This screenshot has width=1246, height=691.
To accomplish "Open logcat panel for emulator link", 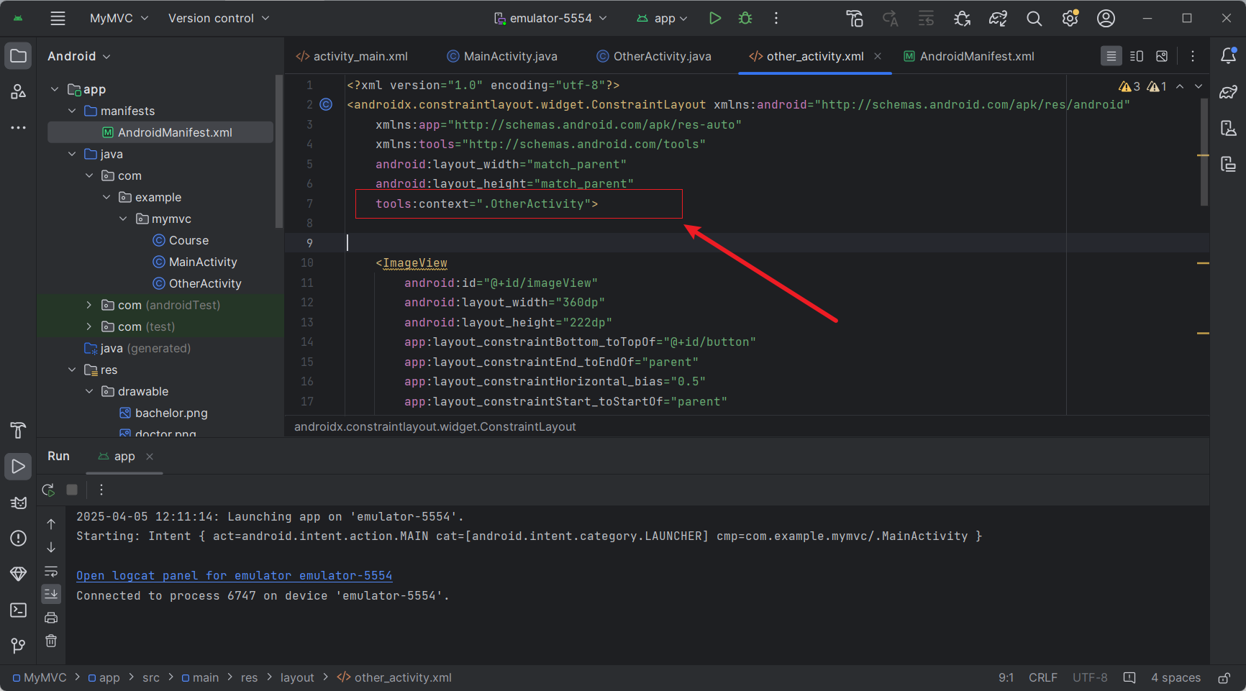I will pyautogui.click(x=235, y=575).
